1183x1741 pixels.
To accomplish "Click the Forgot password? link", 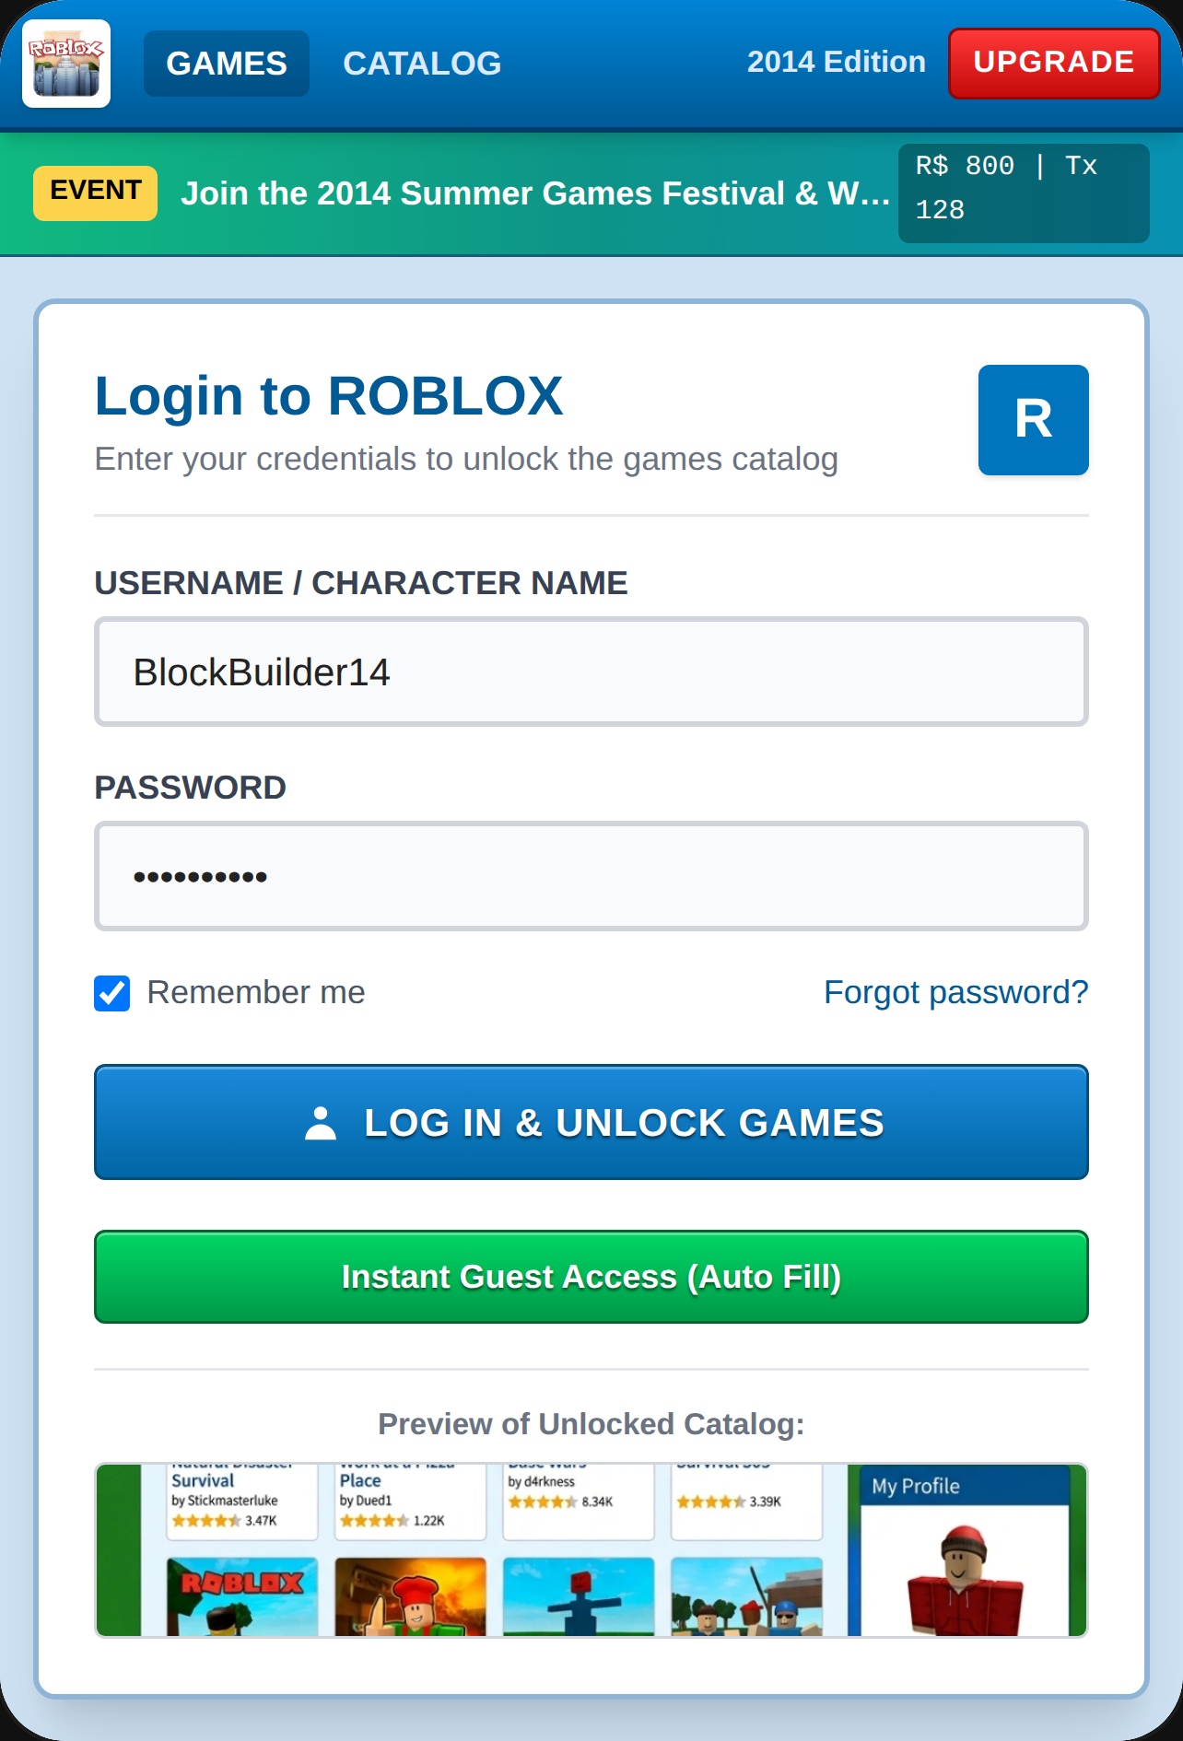I will pos(955,992).
